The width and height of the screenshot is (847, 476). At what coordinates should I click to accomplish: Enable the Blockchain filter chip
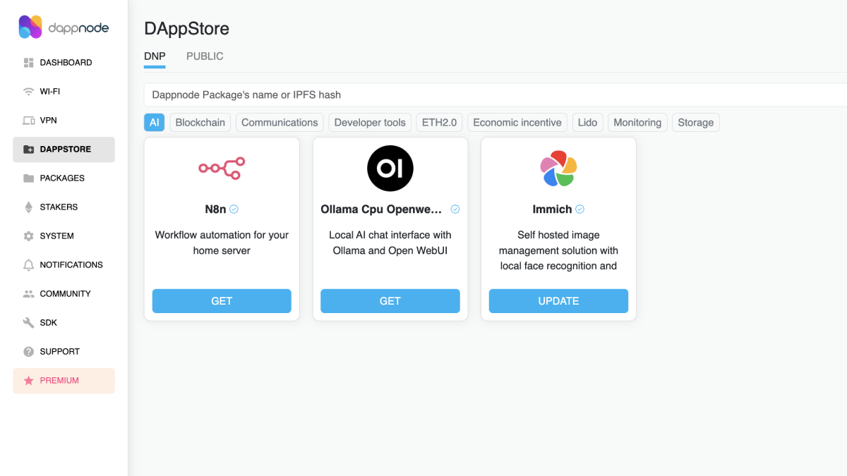tap(200, 122)
